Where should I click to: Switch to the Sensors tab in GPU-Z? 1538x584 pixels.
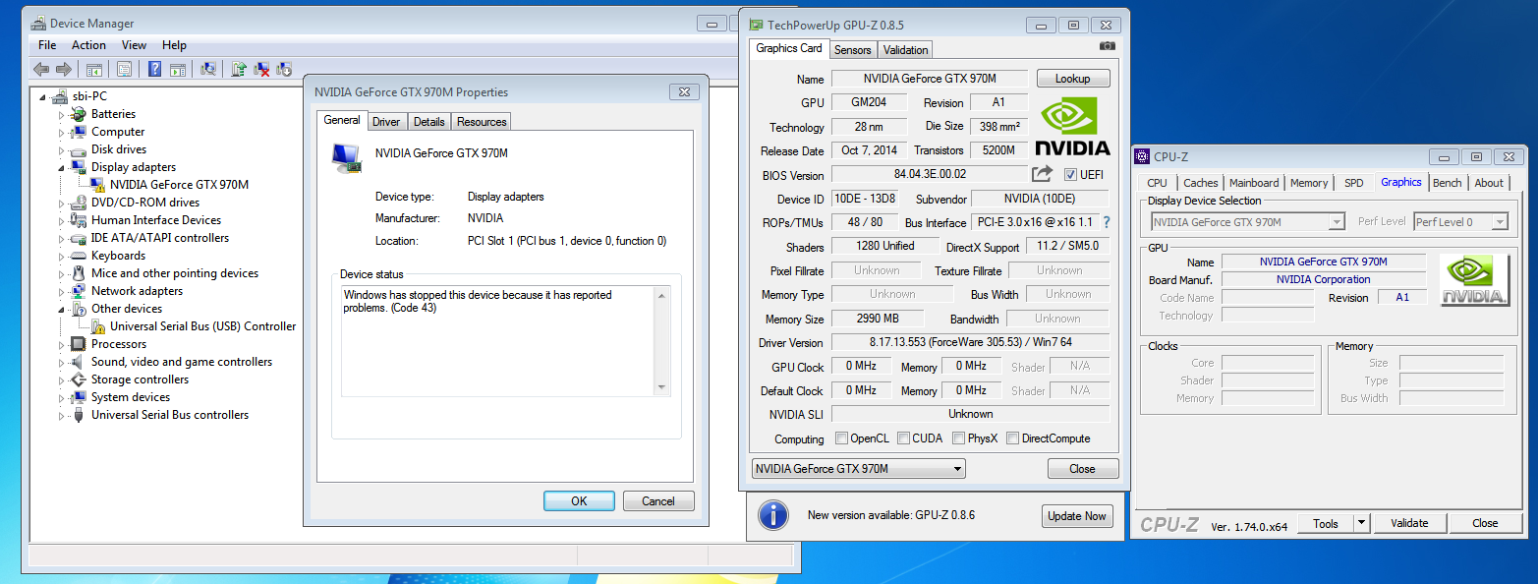point(852,50)
